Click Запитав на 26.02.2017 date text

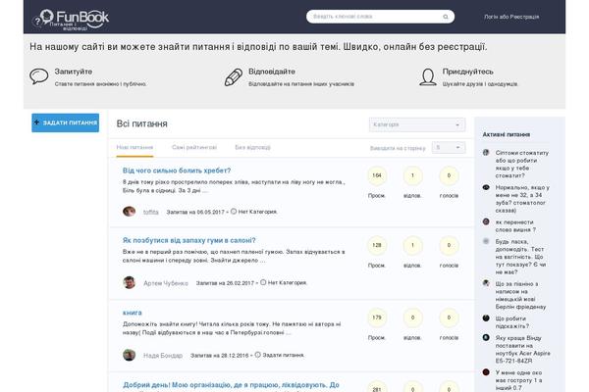pos(225,283)
